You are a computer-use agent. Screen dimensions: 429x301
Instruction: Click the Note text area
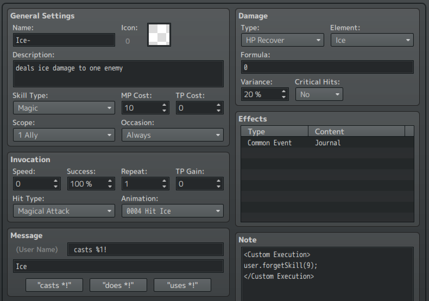(x=327, y=274)
